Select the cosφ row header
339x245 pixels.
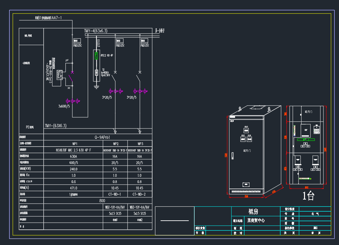pyautogui.click(x=26, y=181)
